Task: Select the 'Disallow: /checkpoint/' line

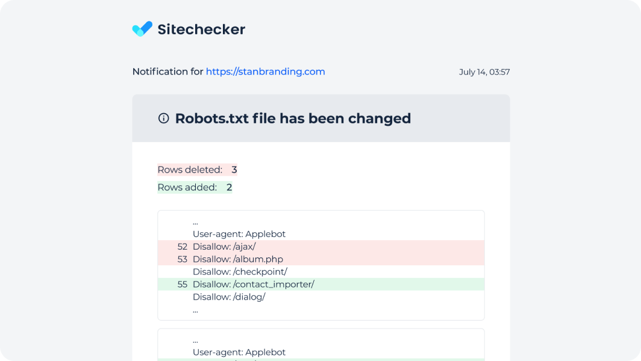Action: tap(240, 272)
